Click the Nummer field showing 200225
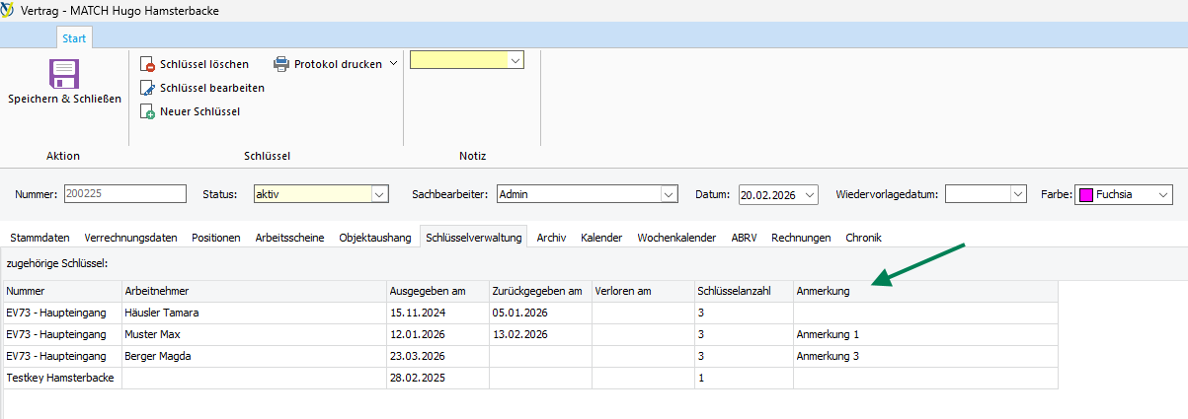The height and width of the screenshot is (419, 1188). [124, 194]
